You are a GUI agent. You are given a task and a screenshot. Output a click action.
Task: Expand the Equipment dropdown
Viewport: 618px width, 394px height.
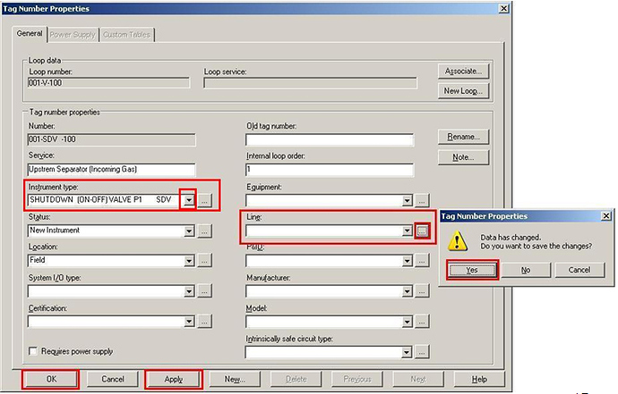[x=407, y=200]
